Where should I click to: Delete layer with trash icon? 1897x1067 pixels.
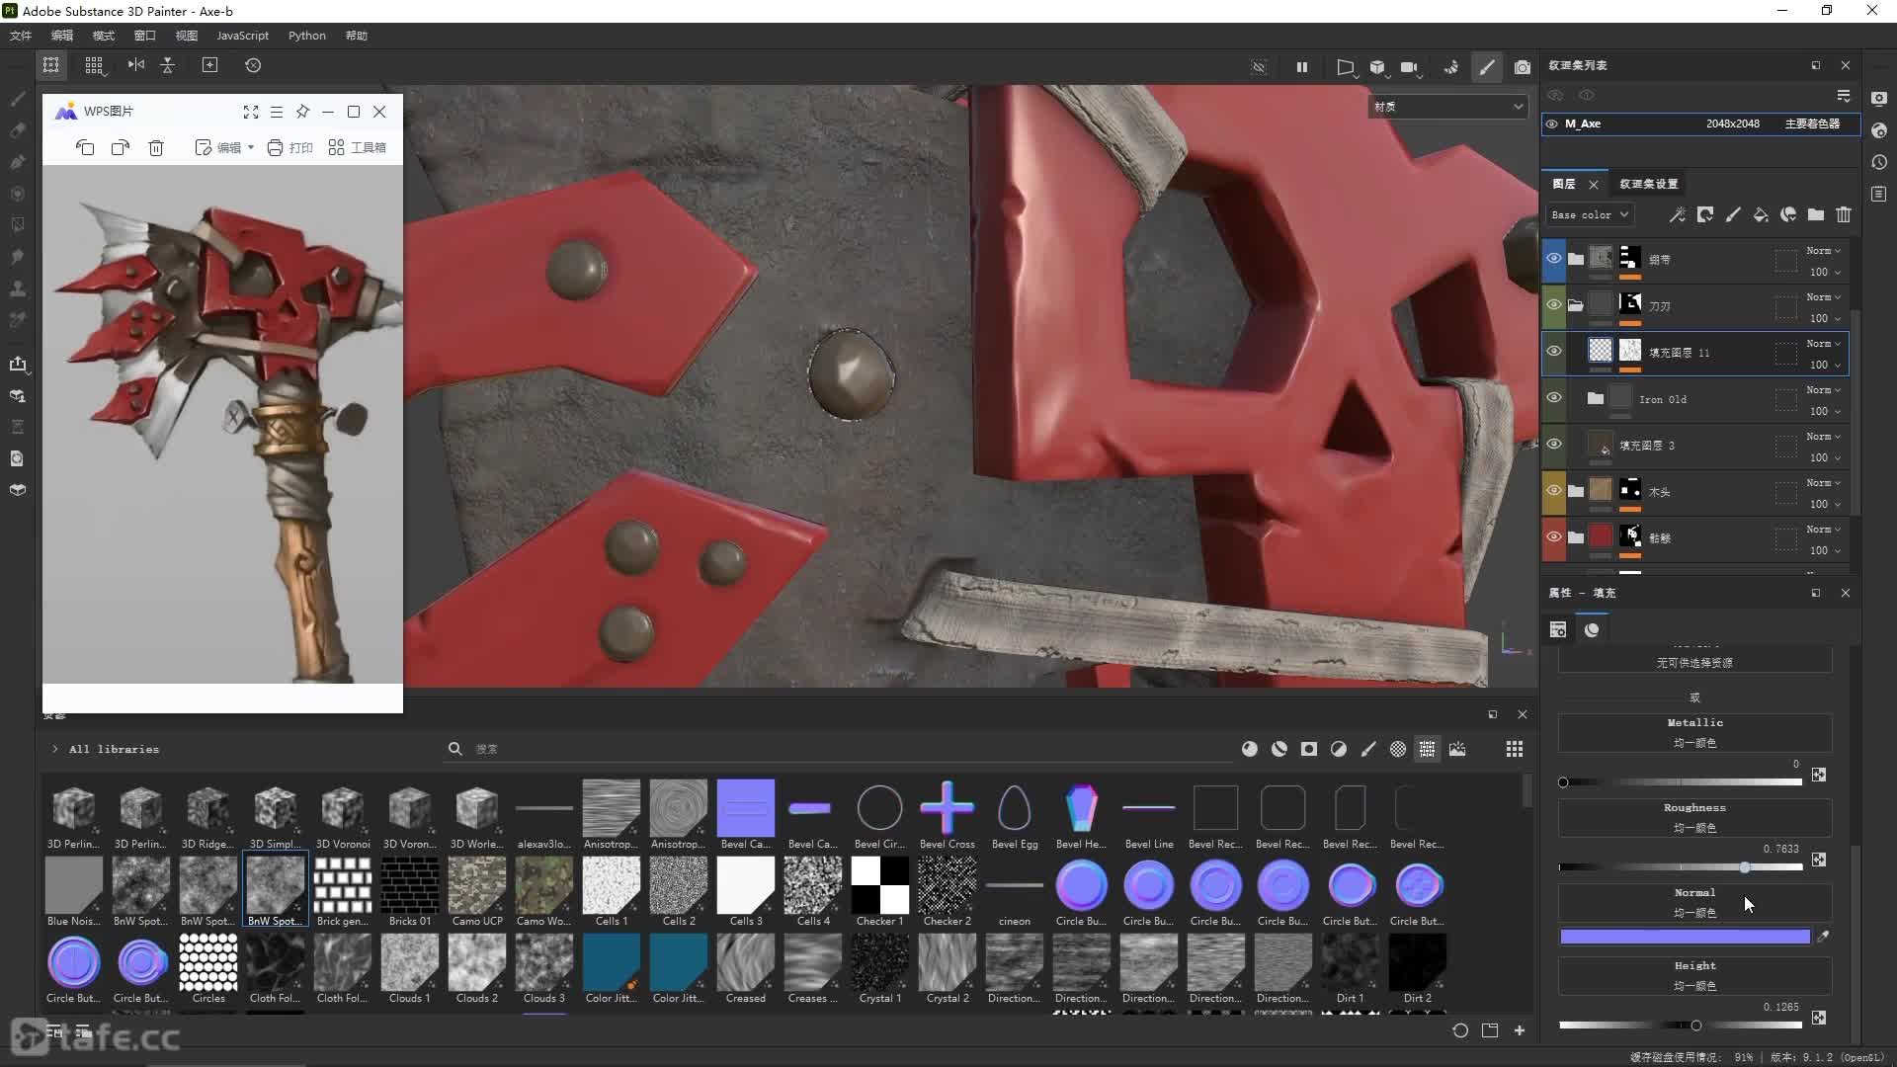point(1844,214)
